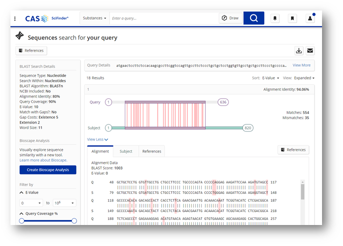This screenshot has width=343, height=246.
Task: Click the alignment match diagram
Action: click(x=165, y=115)
